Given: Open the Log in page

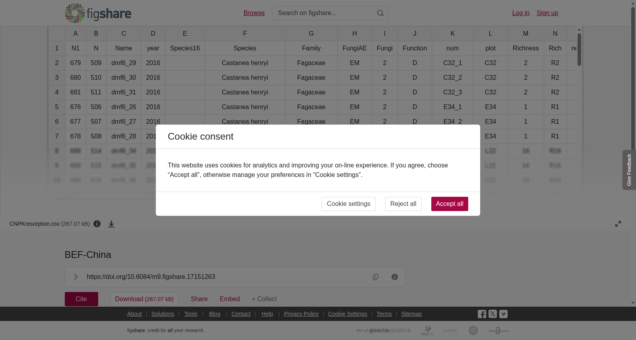Looking at the screenshot, I should (x=521, y=13).
